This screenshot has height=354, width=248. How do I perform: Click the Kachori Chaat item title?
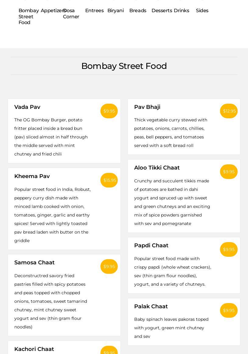pos(34,349)
